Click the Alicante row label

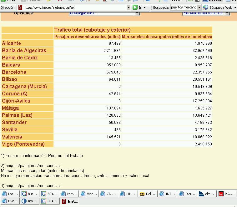pyautogui.click(x=11, y=43)
